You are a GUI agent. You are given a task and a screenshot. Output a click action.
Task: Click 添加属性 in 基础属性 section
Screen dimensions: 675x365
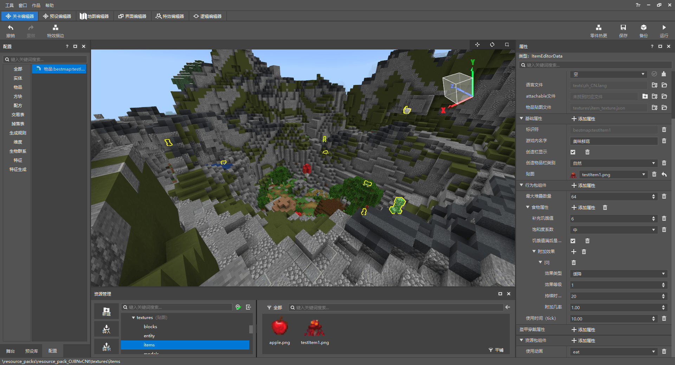pyautogui.click(x=584, y=119)
